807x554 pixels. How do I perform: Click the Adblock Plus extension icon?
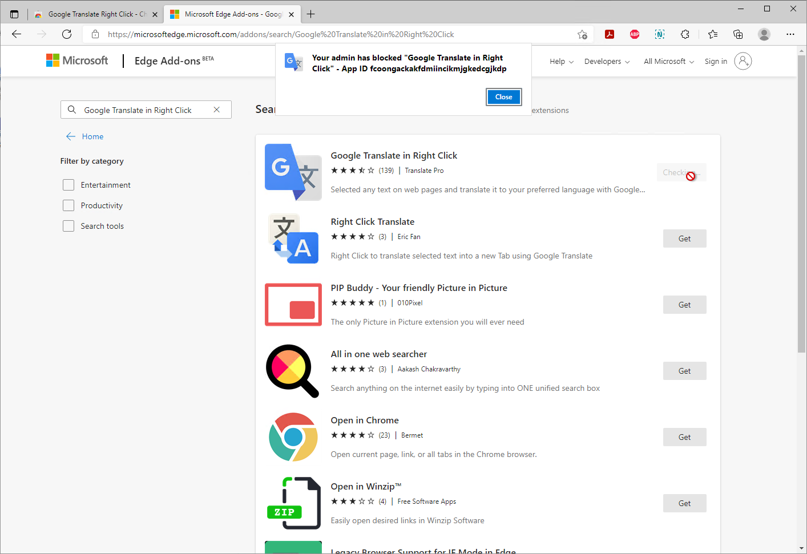click(635, 34)
